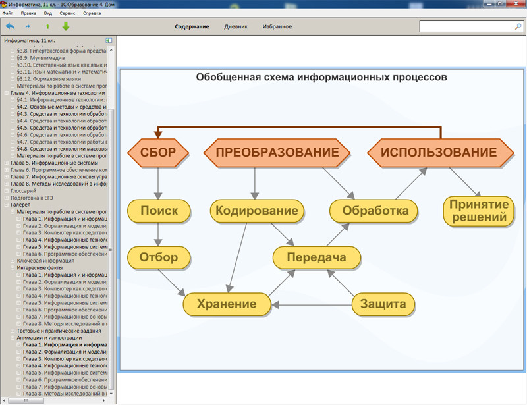
Task: Click the application icon in the title bar
Action: click(x=3, y=4)
